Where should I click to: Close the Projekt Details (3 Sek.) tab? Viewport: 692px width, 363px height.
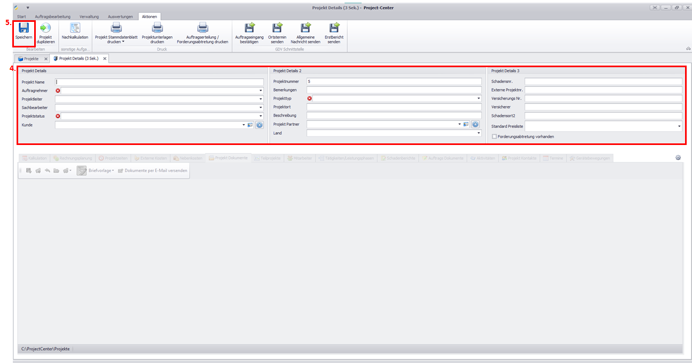[105, 58]
